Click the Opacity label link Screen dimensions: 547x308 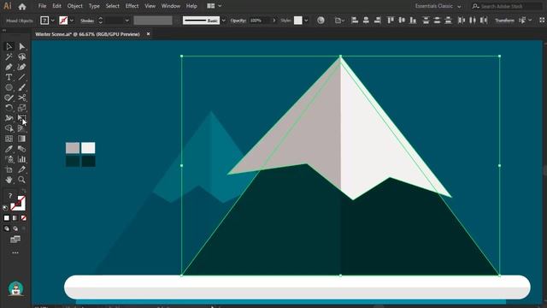point(238,21)
